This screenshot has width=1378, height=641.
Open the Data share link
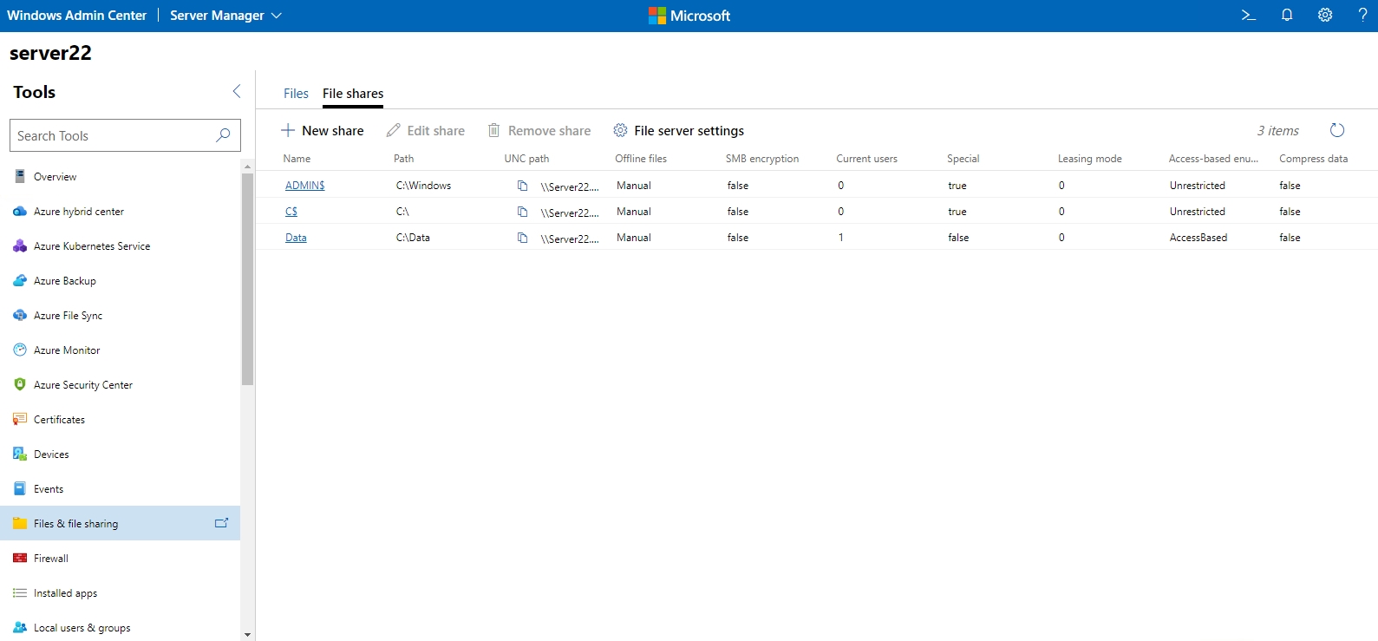pos(296,238)
